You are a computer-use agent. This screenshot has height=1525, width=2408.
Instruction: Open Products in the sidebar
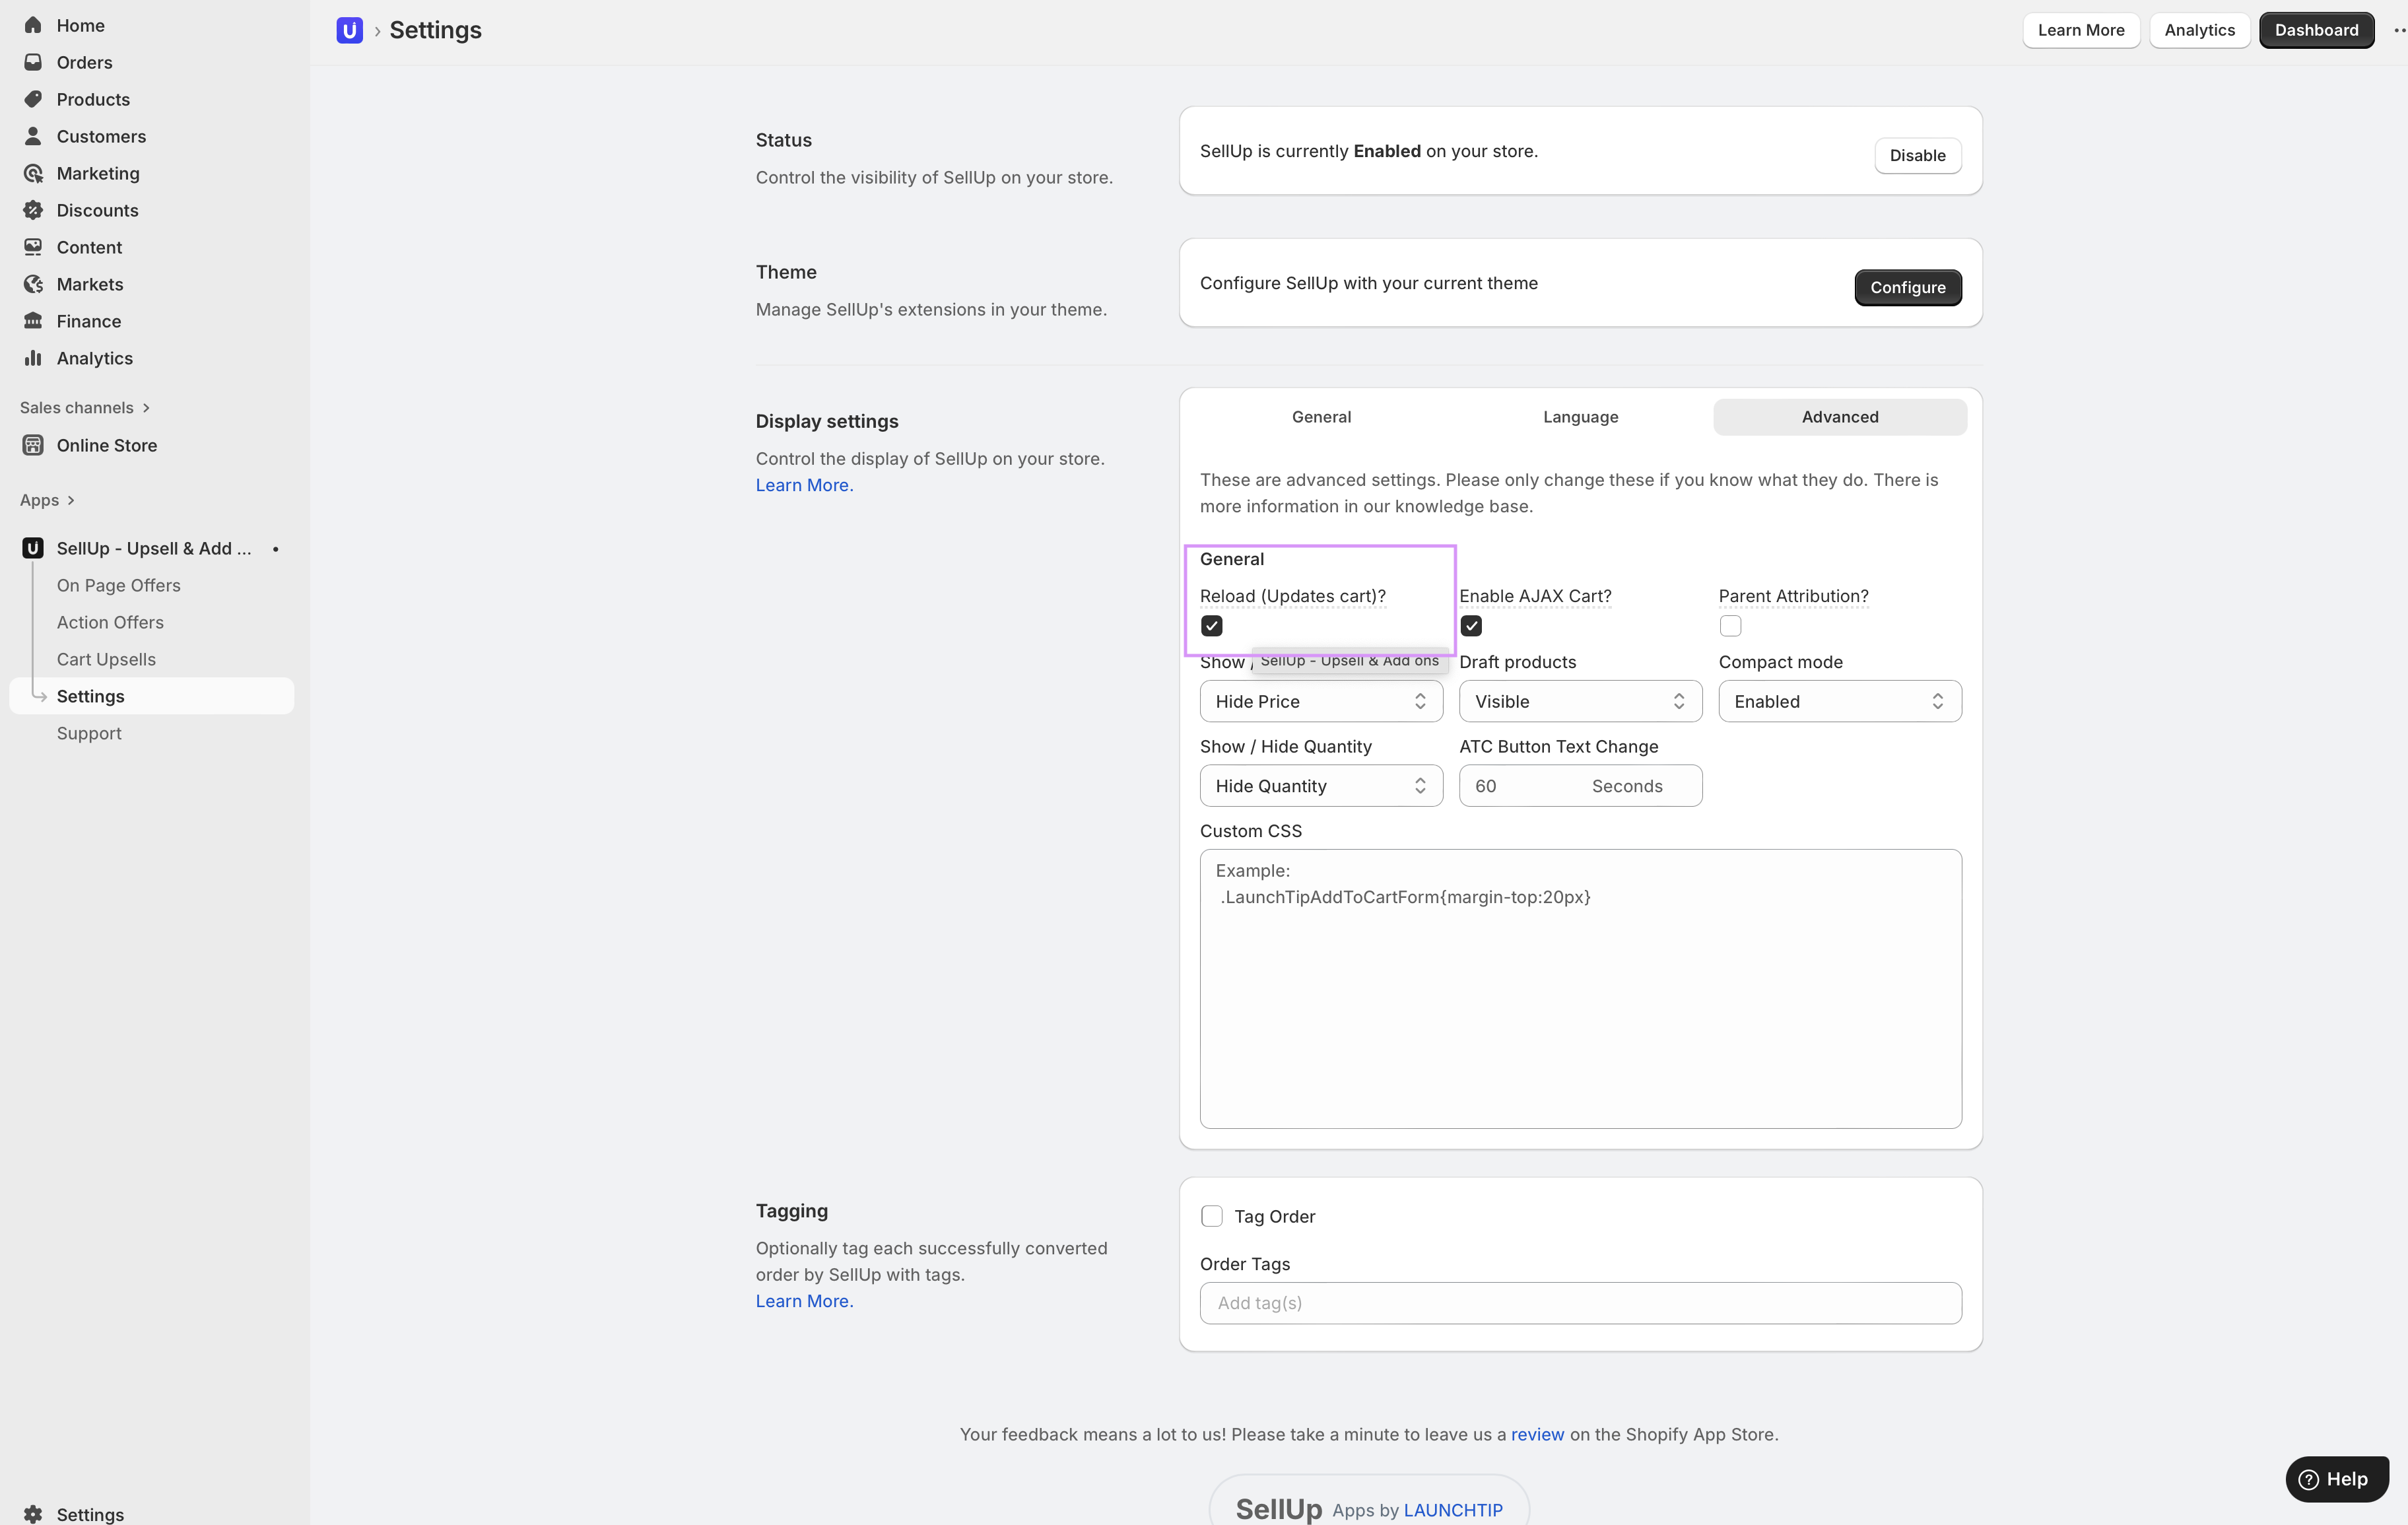coord(93,99)
